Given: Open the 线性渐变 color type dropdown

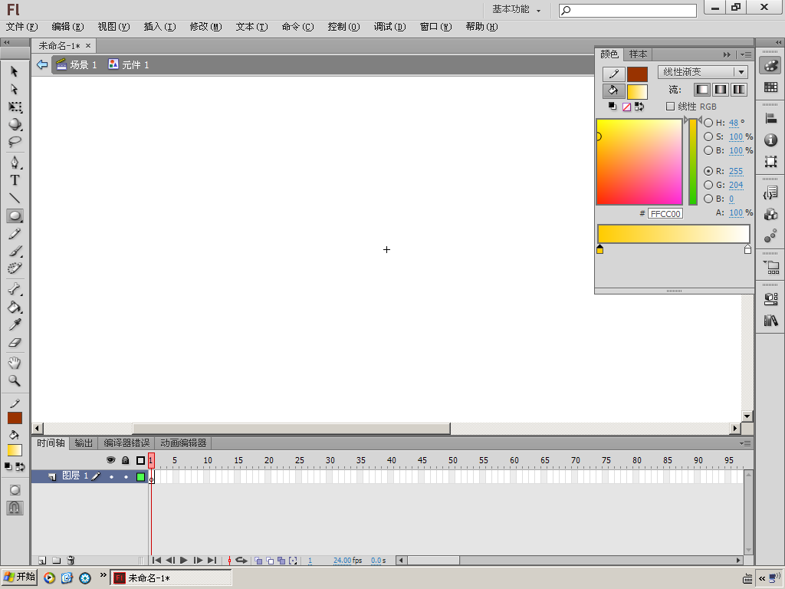Looking at the screenshot, I should click(x=703, y=72).
